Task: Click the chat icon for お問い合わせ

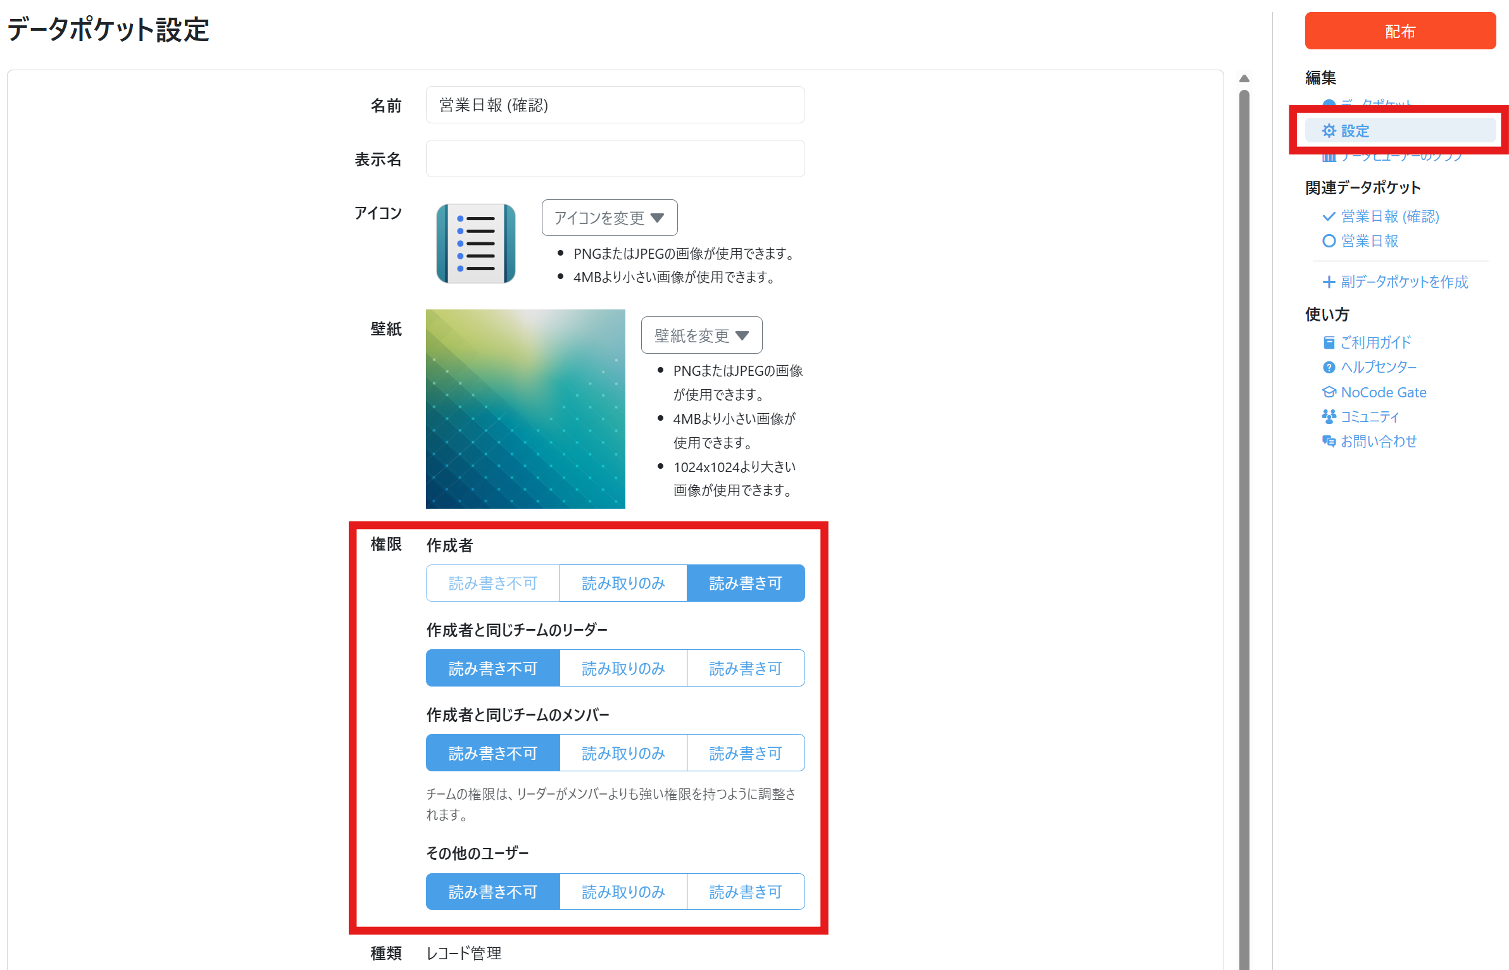Action: point(1329,442)
